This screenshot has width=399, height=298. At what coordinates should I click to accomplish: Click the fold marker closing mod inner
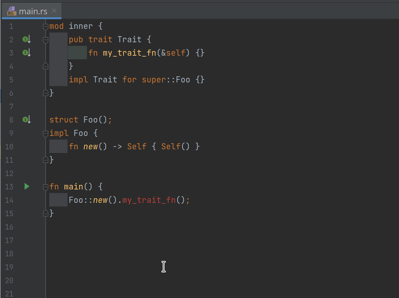pyautogui.click(x=45, y=93)
